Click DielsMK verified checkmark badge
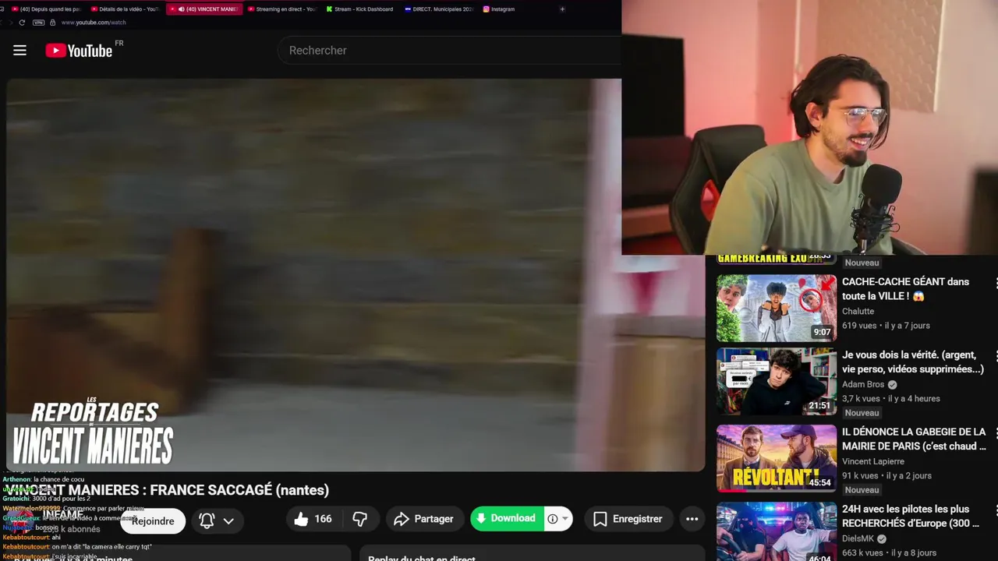Screen dimensions: 998x561 coord(881,539)
